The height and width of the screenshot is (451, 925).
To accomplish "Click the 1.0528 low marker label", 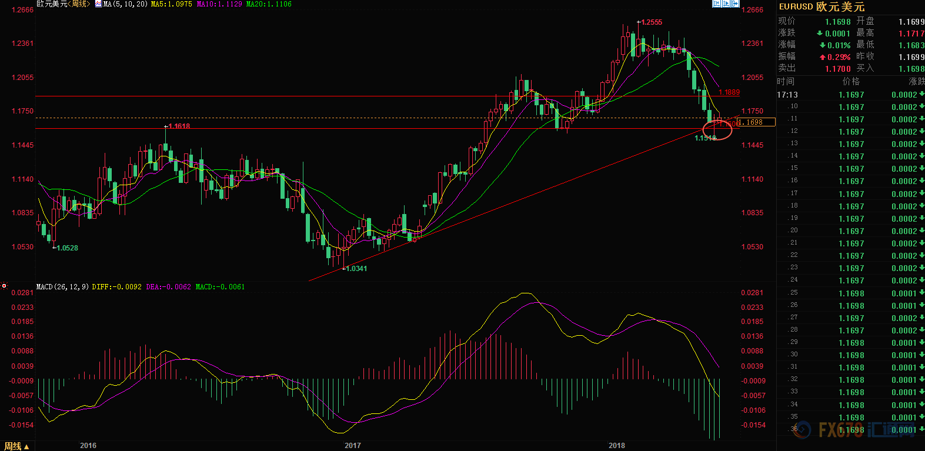I will [68, 248].
